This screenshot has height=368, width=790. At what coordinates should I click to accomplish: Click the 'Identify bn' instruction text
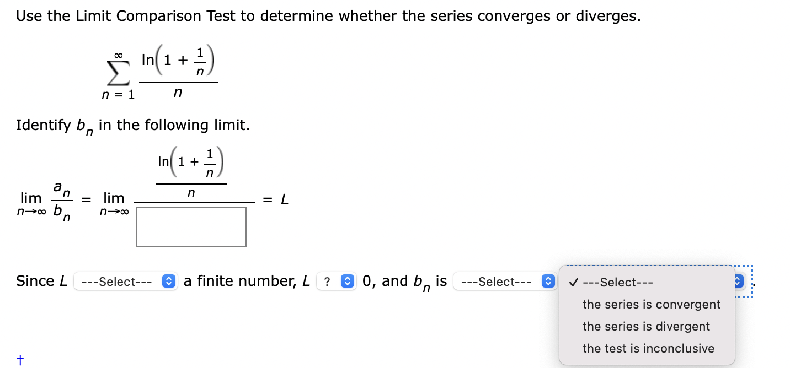coord(132,125)
